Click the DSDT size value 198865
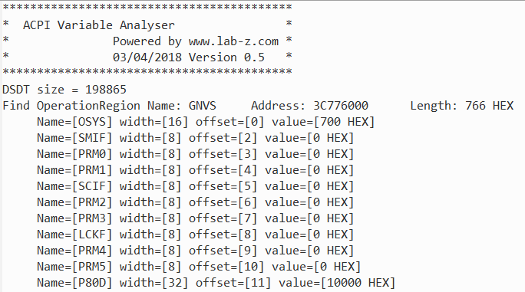Viewport: 525px width, 292px height. tap(105, 90)
